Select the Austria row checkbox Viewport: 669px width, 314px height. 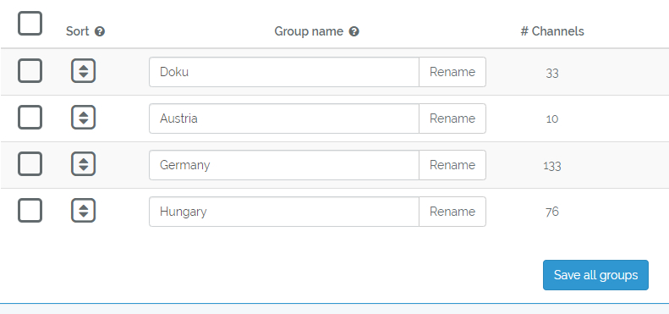tap(30, 118)
